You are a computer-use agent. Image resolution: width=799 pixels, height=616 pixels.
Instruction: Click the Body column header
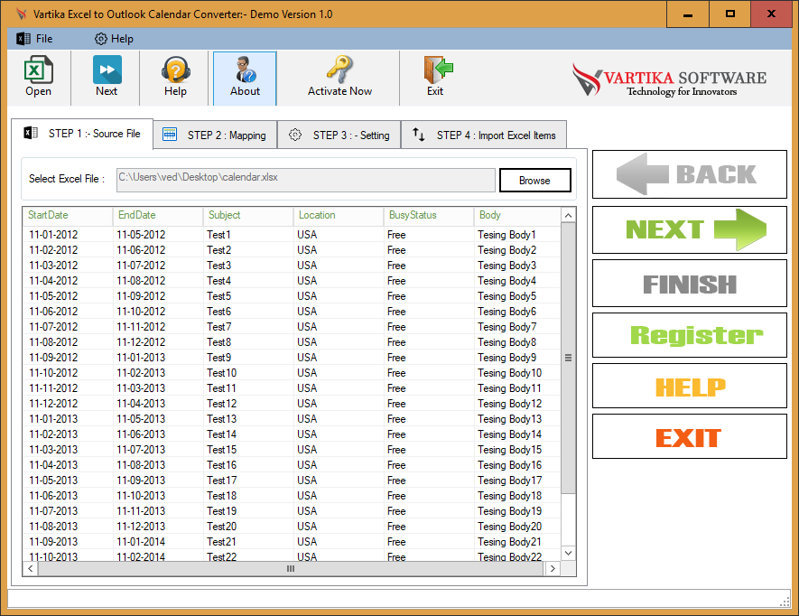517,215
